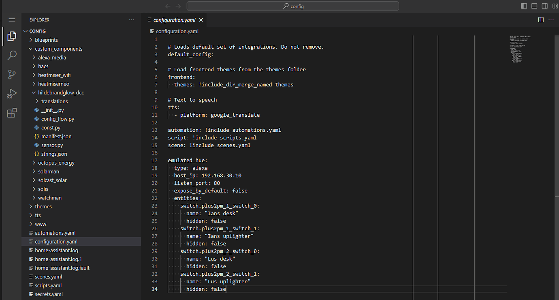Toggle the Secondary Side Bar visibility

click(x=544, y=6)
